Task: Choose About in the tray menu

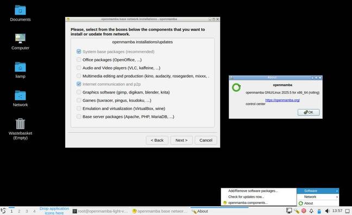Action: click(318, 203)
